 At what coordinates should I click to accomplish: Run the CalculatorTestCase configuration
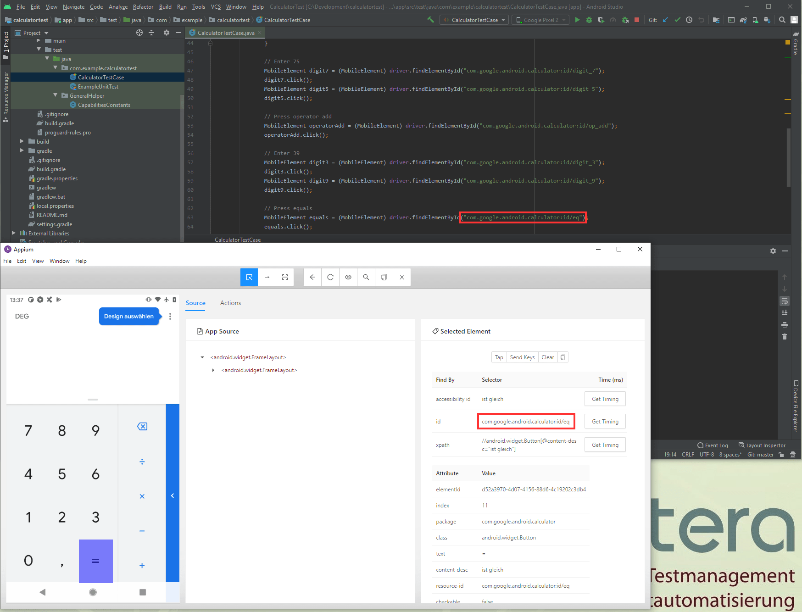[x=577, y=20]
